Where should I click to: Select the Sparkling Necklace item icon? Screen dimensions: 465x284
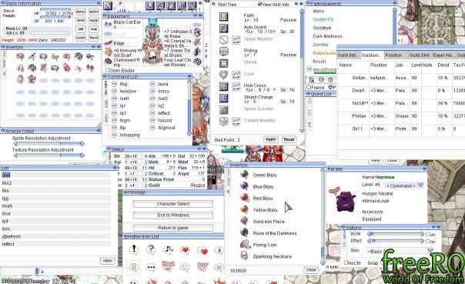[244, 256]
